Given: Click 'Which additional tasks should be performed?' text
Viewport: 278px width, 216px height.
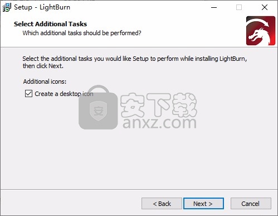Looking at the screenshot, I should [82, 33].
